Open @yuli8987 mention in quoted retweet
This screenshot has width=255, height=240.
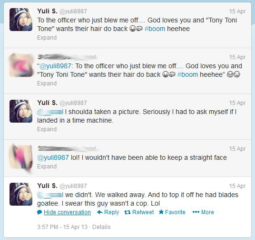55,66
